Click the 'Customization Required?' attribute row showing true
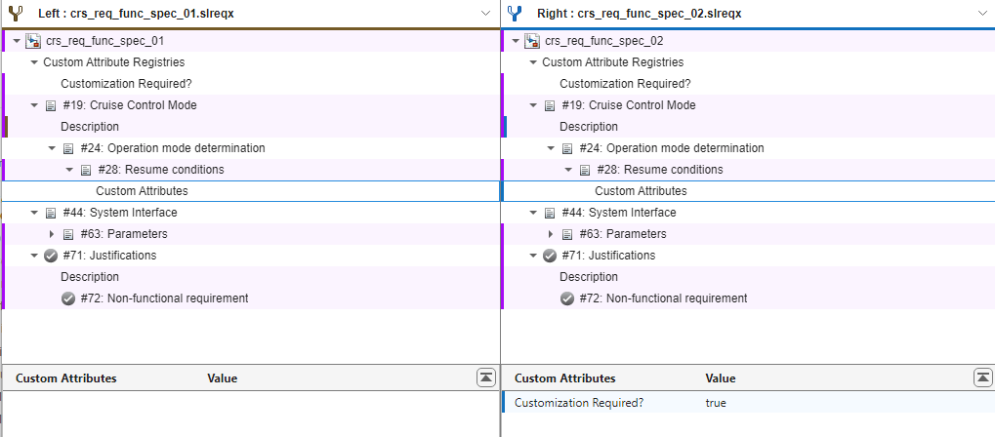995x437 pixels. coord(579,403)
